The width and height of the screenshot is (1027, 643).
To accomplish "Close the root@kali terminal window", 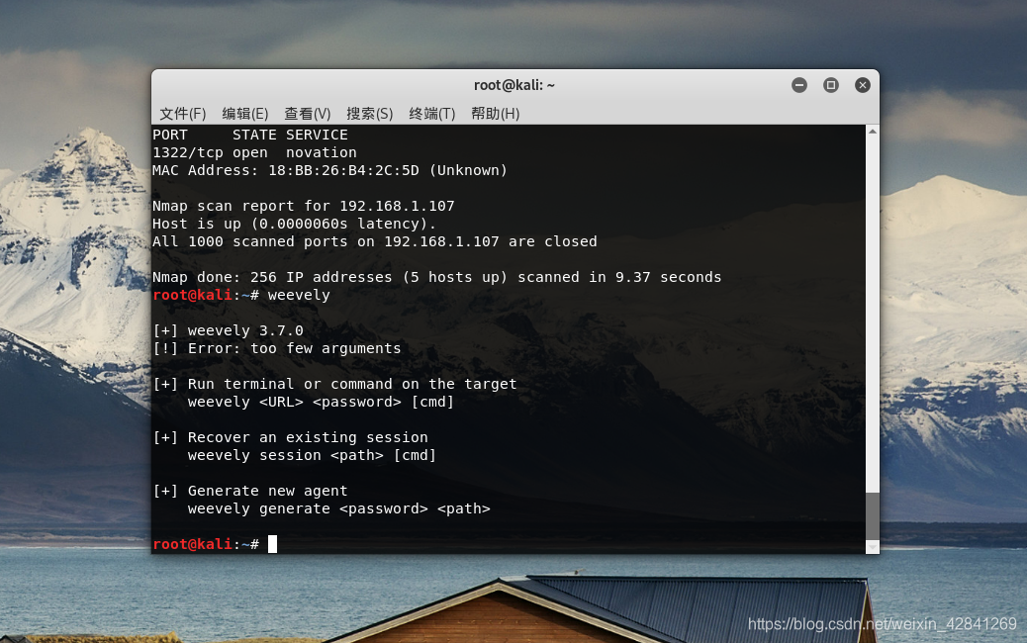I will [863, 85].
